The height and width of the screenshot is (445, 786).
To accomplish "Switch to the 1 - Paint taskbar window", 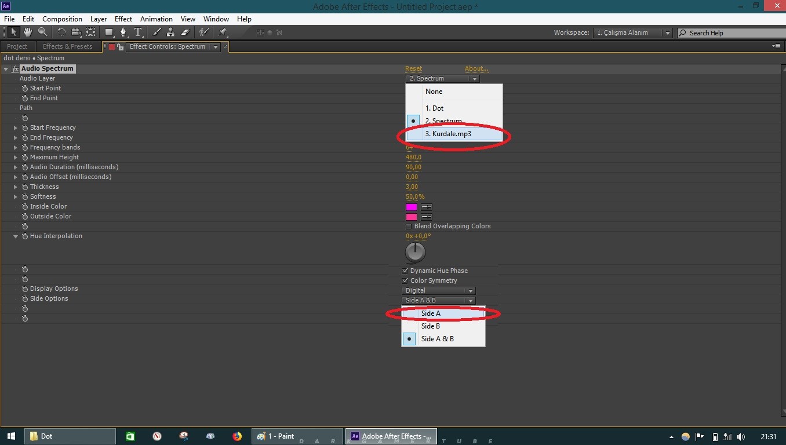I will [297, 436].
